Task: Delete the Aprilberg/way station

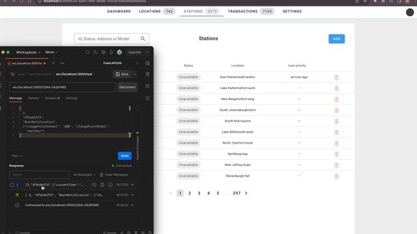Action: (336, 154)
